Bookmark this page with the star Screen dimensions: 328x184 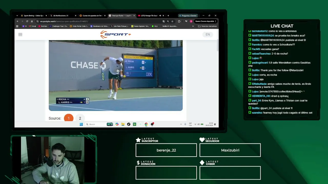pos(172,21)
